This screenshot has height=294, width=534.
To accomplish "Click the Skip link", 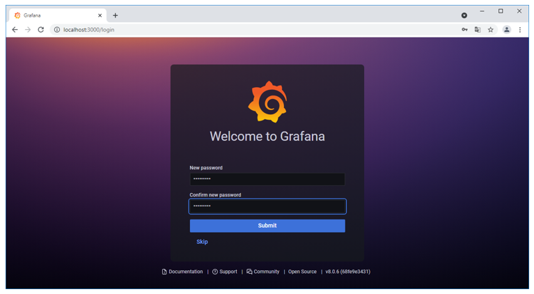I will (202, 242).
